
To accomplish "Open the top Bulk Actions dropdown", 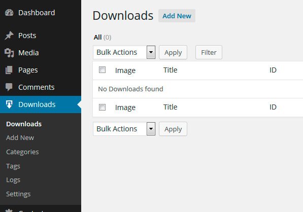I will (x=124, y=52).
